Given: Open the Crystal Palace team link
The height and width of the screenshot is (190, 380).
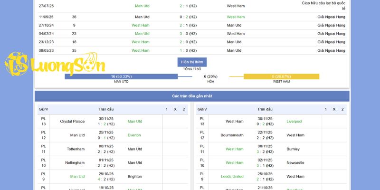Looking at the screenshot, I should 72,121.
